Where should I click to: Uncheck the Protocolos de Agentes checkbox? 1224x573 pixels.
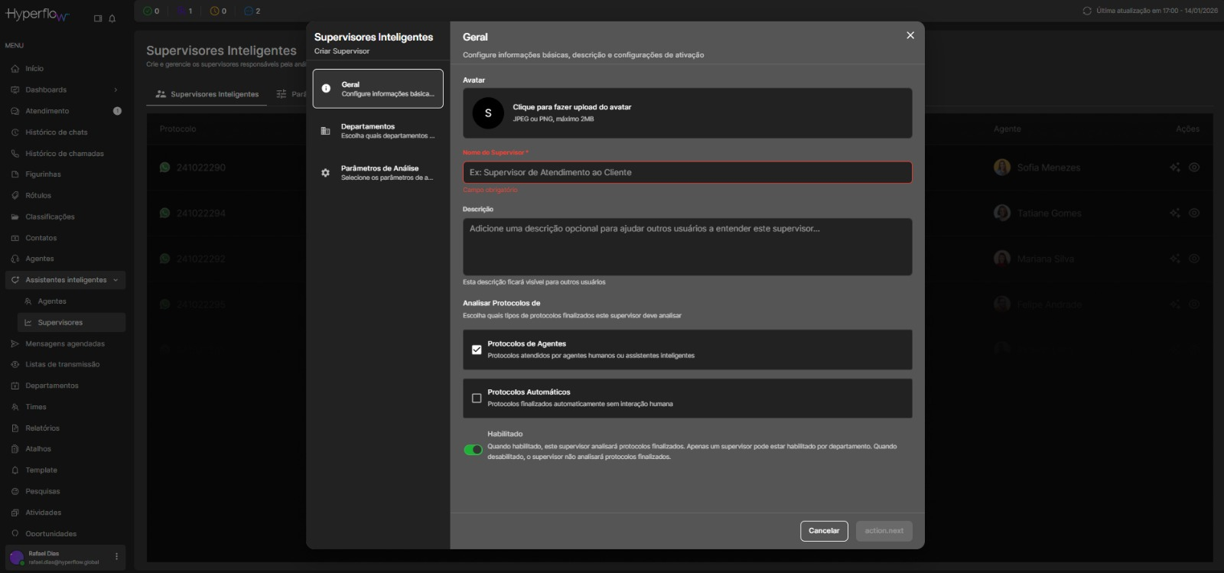477,350
